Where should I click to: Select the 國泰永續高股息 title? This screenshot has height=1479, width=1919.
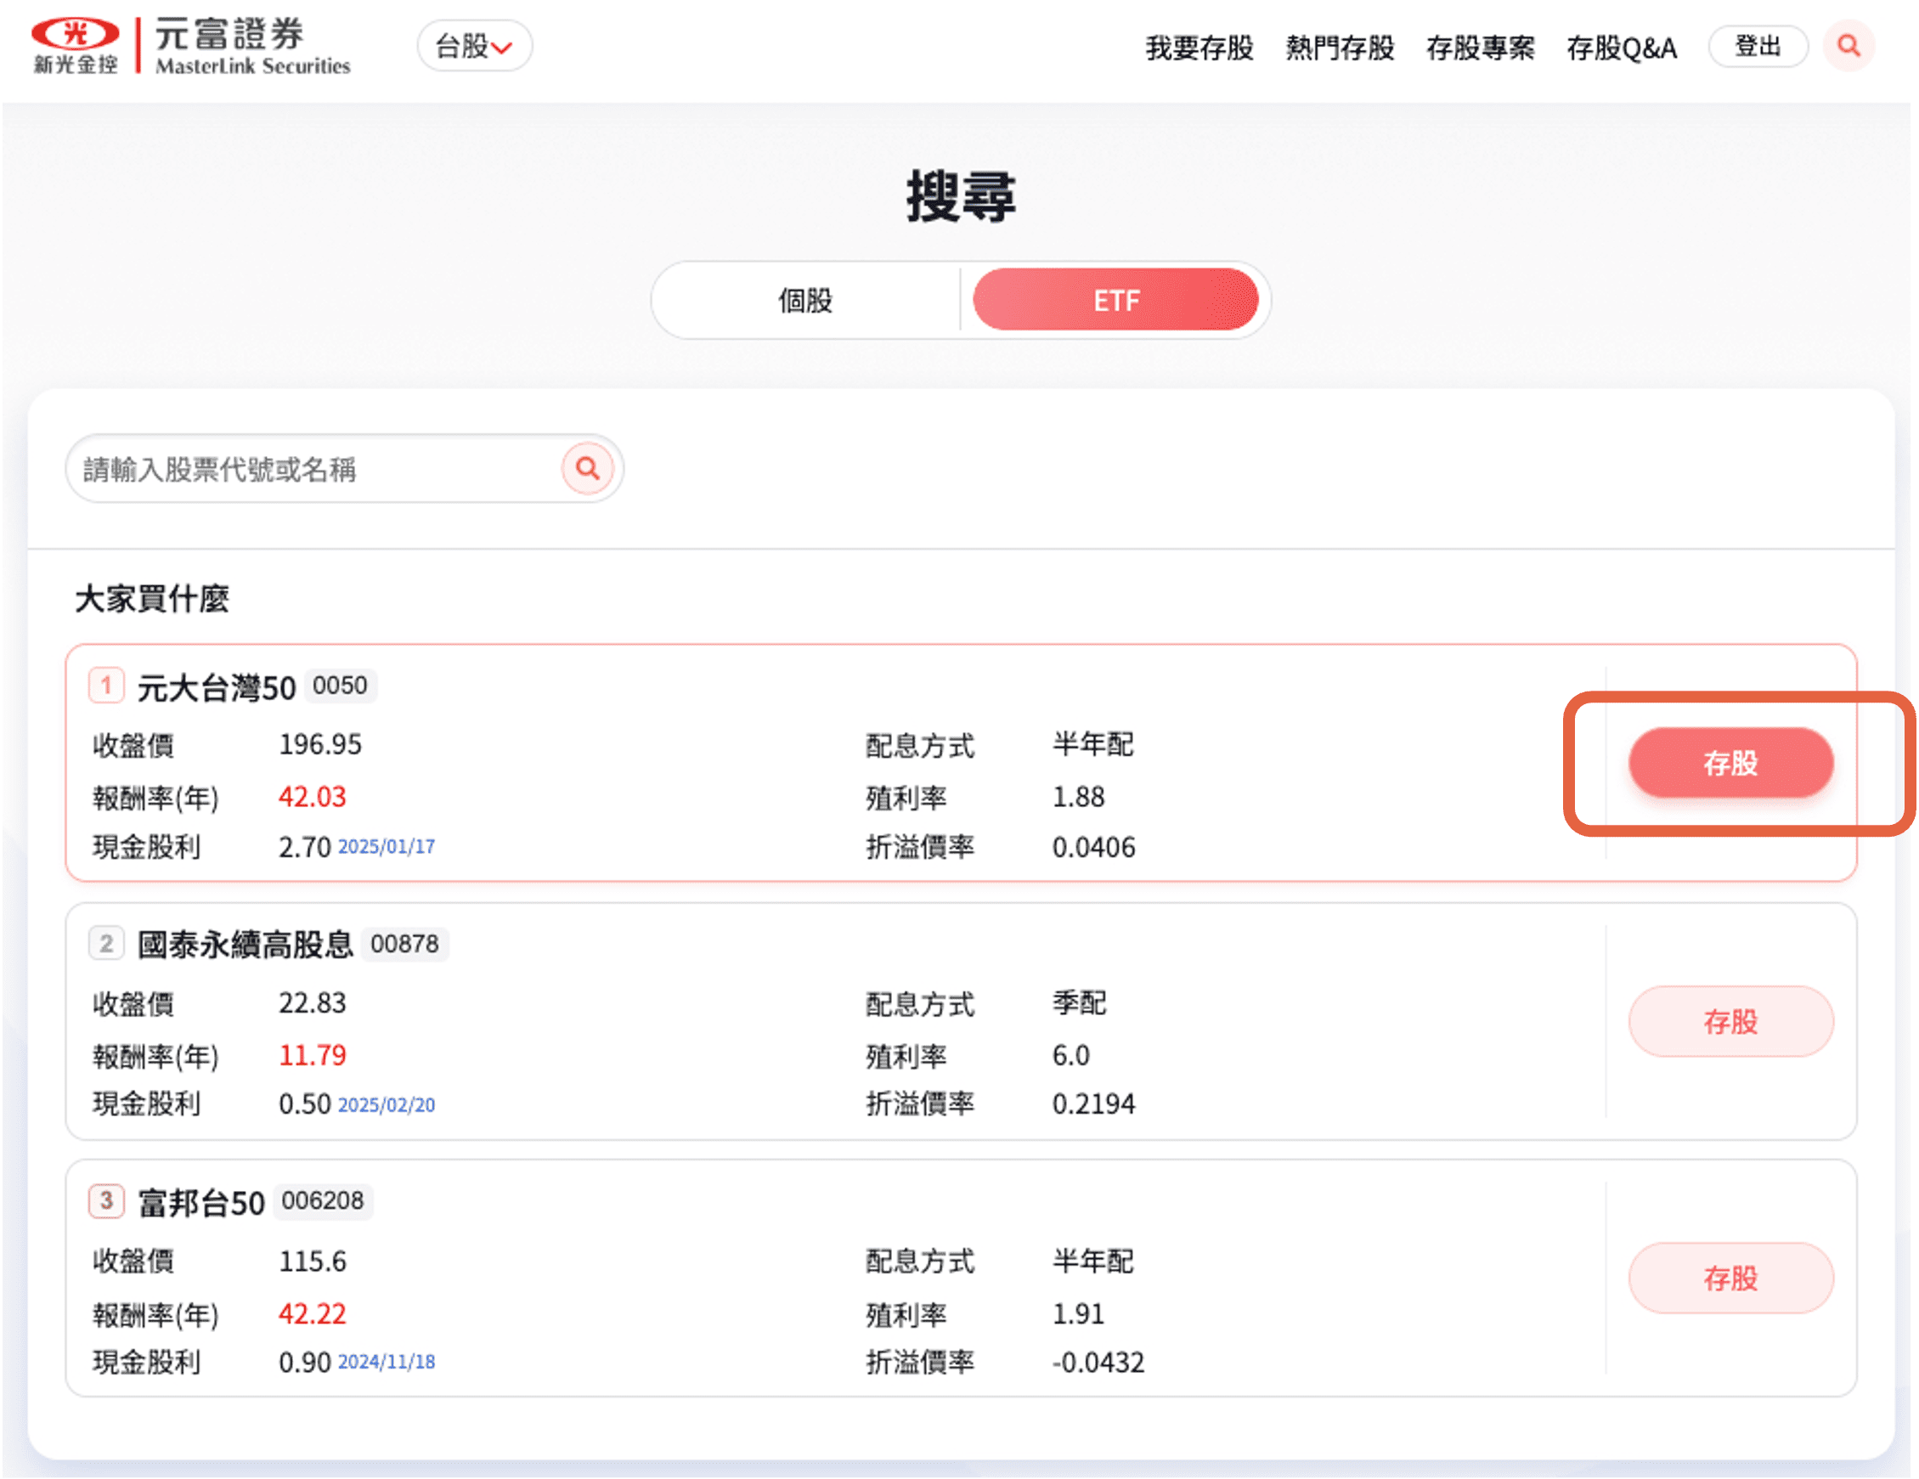246,945
